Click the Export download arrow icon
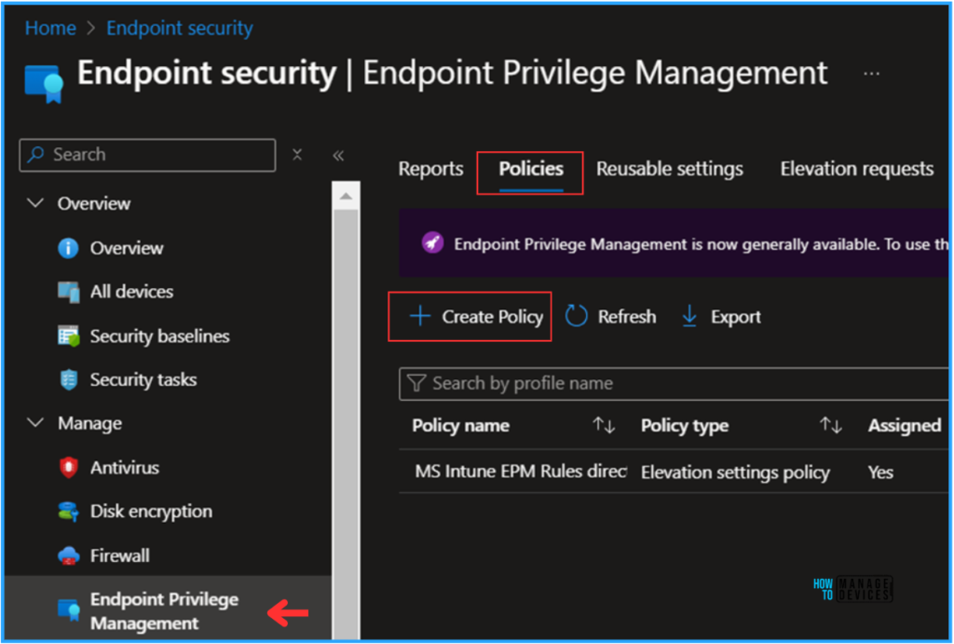The width and height of the screenshot is (954, 644). 688,316
